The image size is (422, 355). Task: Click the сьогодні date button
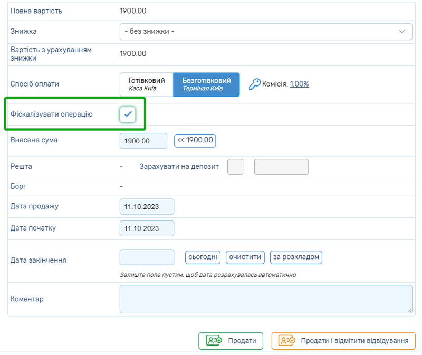[x=202, y=257]
